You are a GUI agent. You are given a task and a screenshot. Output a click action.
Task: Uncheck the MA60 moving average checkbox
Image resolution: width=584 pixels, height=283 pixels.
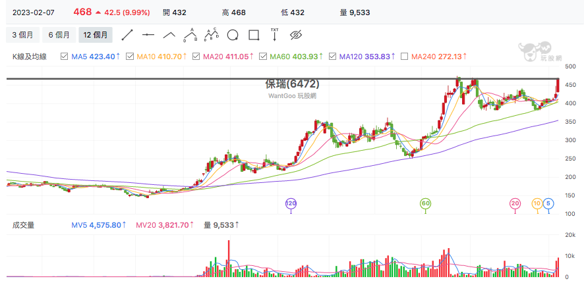tap(263, 57)
